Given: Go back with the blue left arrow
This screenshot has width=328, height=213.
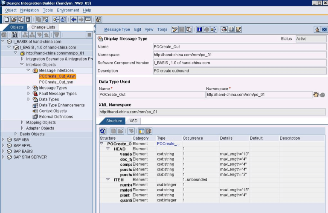Looking at the screenshot, I should tap(74, 20).
